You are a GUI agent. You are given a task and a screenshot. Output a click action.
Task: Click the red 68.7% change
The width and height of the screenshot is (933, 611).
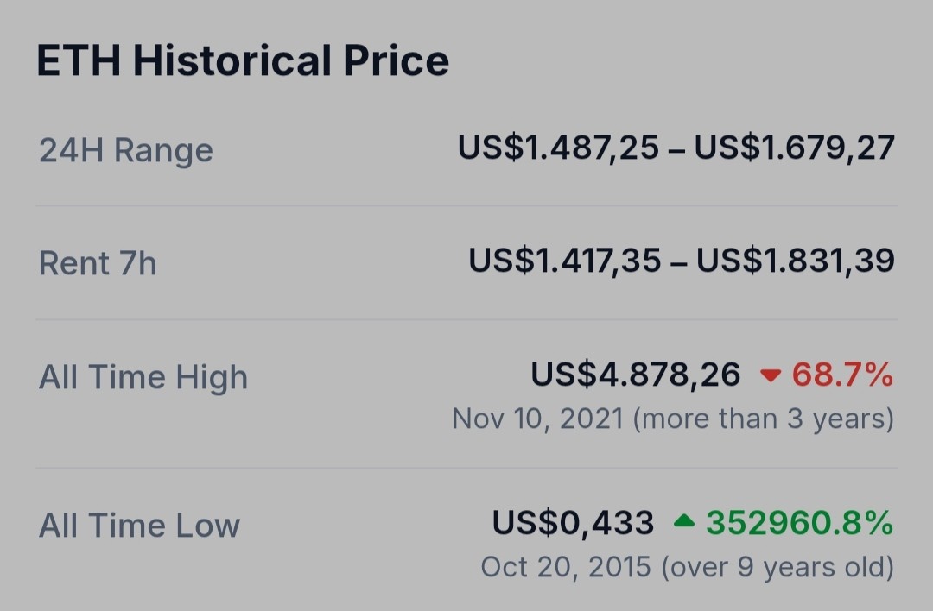pos(842,375)
